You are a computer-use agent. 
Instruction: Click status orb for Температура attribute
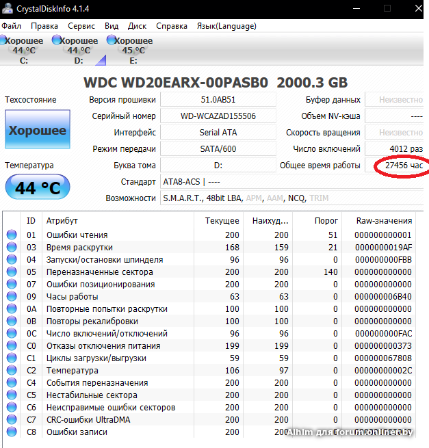tap(12, 371)
